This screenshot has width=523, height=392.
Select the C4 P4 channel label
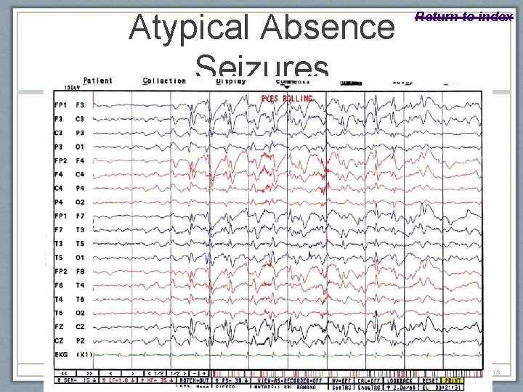click(x=70, y=188)
